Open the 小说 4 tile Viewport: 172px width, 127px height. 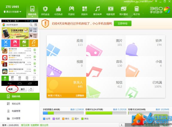tap(145, 66)
